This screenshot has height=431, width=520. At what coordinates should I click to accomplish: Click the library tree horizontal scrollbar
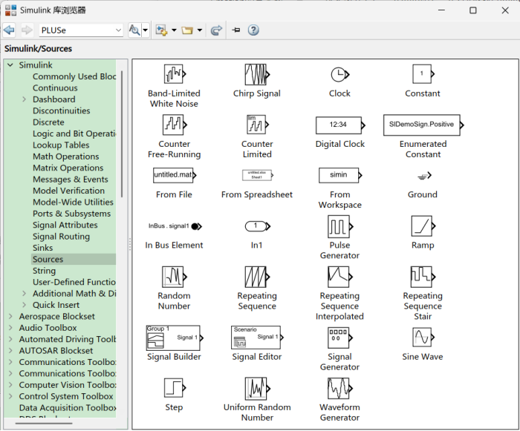pos(44,424)
